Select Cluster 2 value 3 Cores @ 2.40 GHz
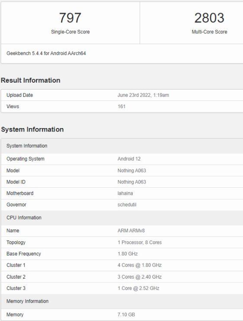The image size is (243, 321). 140,277
